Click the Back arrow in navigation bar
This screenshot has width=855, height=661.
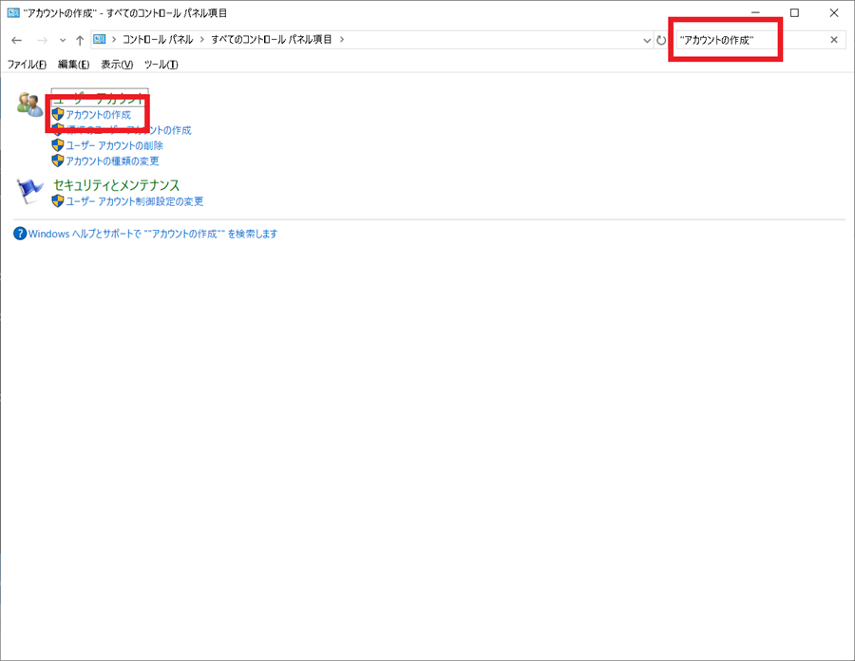click(16, 40)
